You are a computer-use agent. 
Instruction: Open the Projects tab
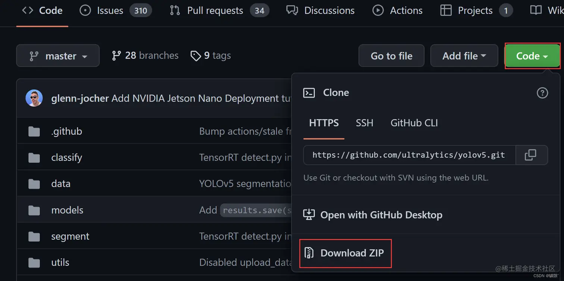click(476, 10)
